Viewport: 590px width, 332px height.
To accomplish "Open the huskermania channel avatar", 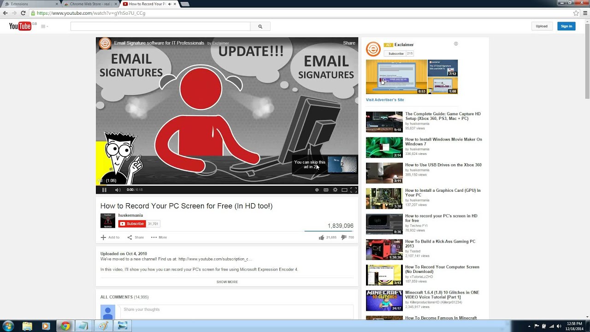I will (108, 220).
